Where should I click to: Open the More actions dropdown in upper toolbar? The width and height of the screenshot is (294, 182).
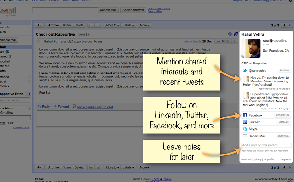[x=144, y=25]
